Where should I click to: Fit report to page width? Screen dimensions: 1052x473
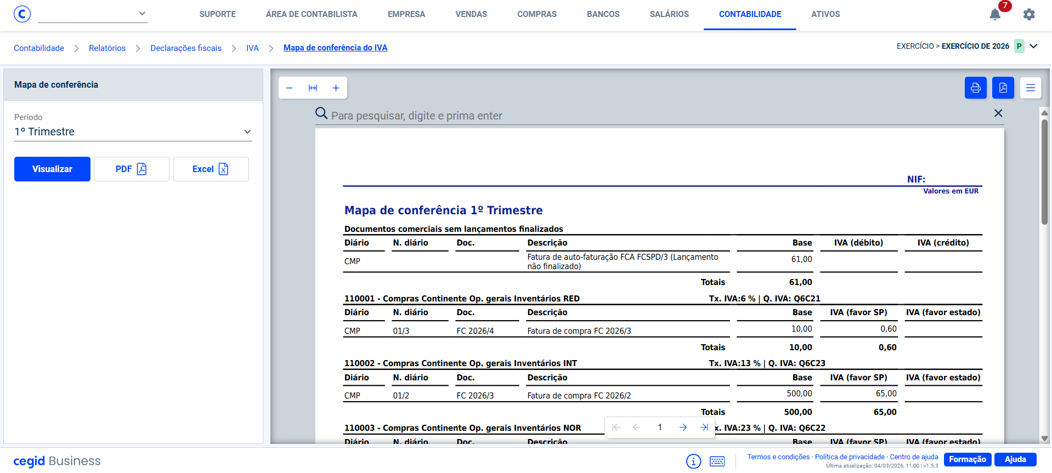pos(313,88)
